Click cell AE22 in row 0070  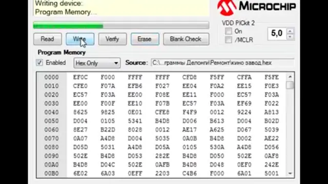tap(272, 139)
